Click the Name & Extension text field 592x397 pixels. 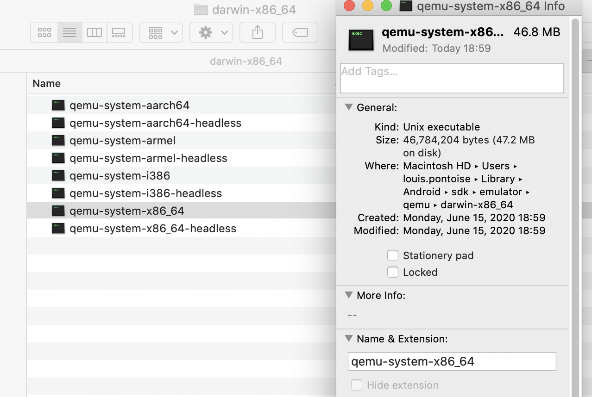click(452, 361)
